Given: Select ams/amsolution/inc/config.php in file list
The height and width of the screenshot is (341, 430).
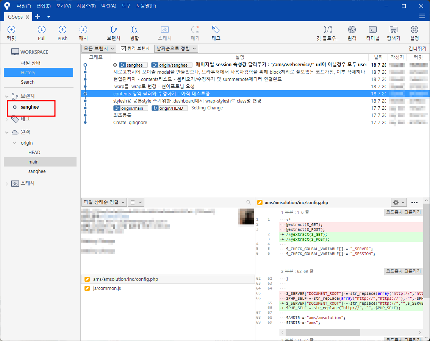Looking at the screenshot, I should (x=168, y=279).
